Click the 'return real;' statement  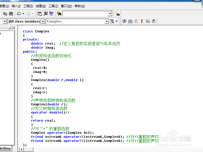pos(43,121)
